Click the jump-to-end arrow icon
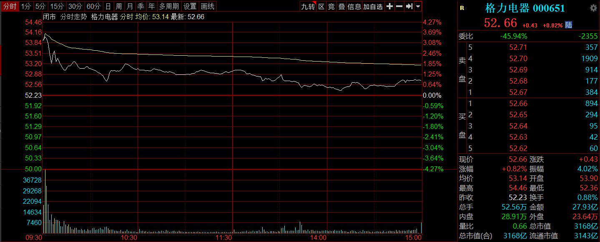 tap(409, 6)
